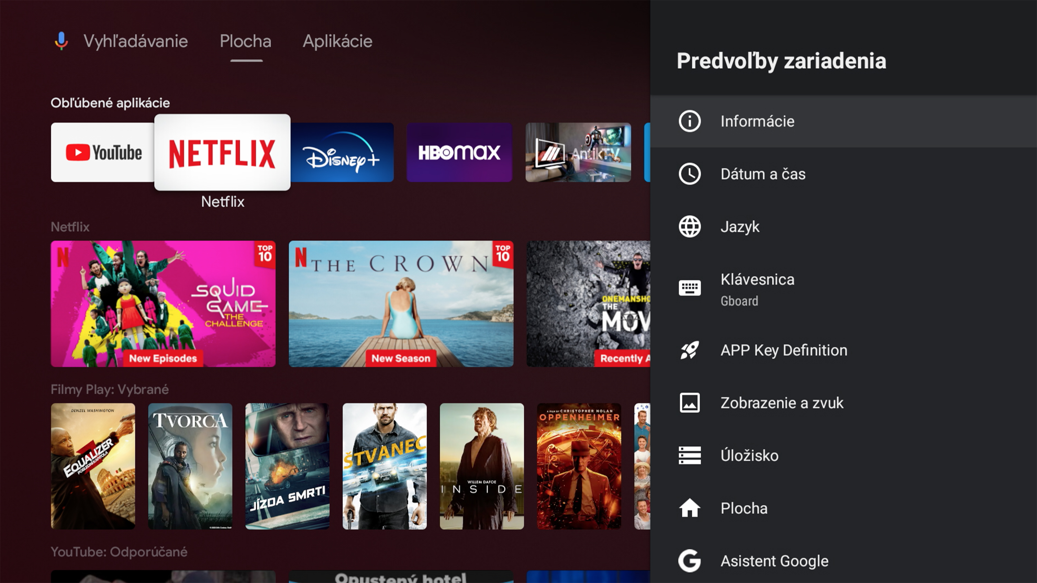The height and width of the screenshot is (583, 1037).
Task: Select the globe icon for Jazyk
Action: 690,227
